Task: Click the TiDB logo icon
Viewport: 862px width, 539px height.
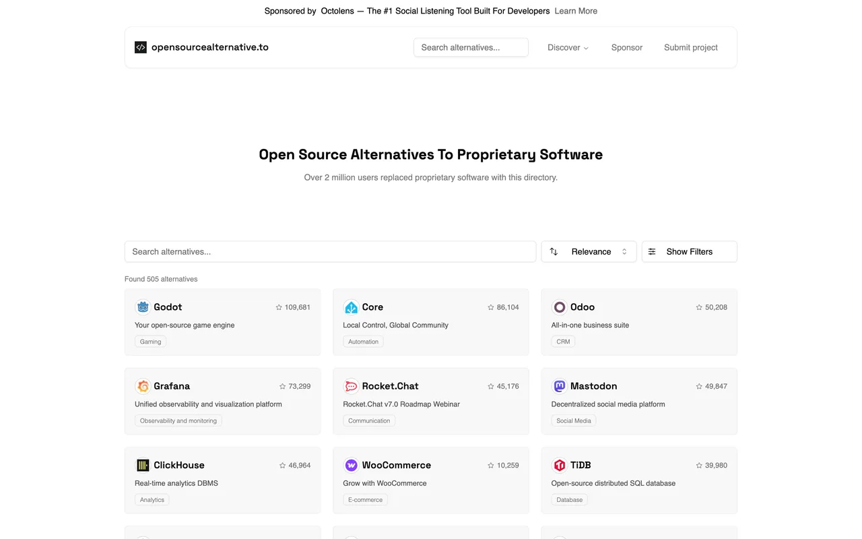Action: coord(559,465)
